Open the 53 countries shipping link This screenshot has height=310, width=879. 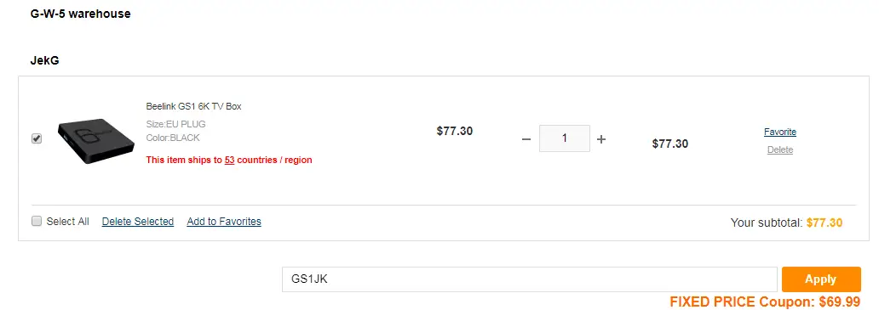click(x=229, y=160)
